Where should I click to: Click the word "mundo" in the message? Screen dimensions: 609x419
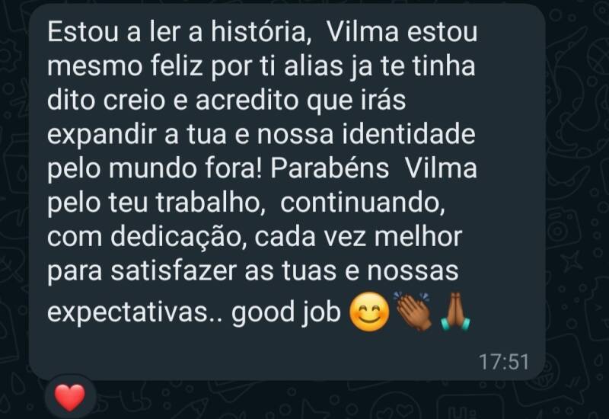152,168
